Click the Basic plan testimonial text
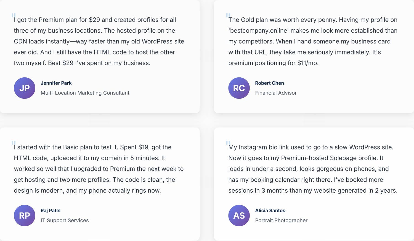 [99, 169]
